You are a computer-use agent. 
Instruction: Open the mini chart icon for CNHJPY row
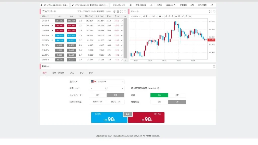(122, 60)
